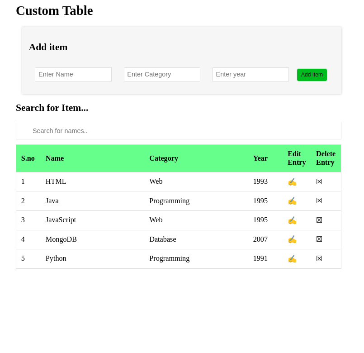Image resolution: width=364 pixels, height=353 pixels.
Task: Select the Enter year field
Action: click(x=251, y=75)
